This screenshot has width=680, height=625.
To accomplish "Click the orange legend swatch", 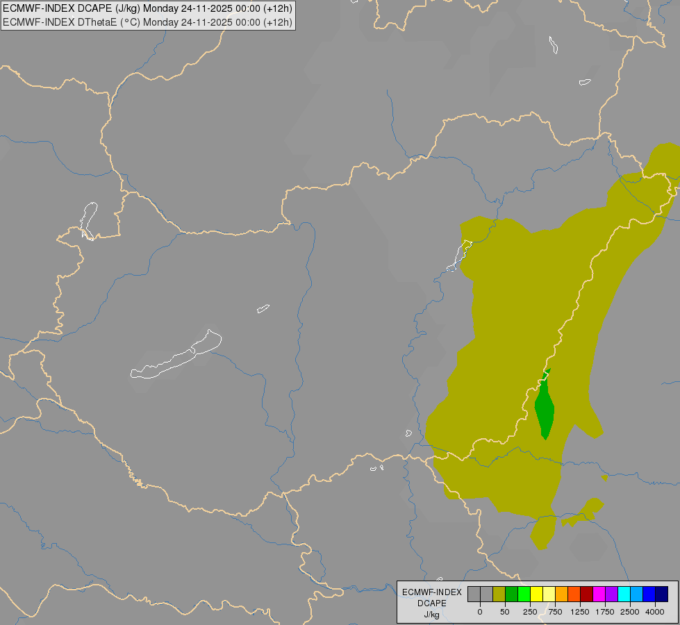I will click(x=562, y=594).
